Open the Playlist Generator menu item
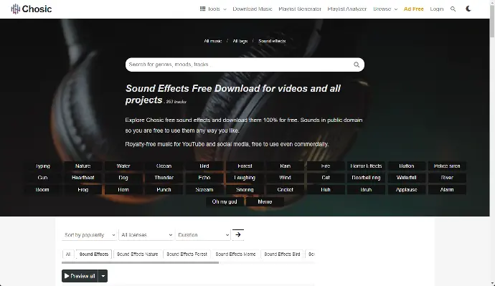The image size is (495, 286). tap(300, 9)
